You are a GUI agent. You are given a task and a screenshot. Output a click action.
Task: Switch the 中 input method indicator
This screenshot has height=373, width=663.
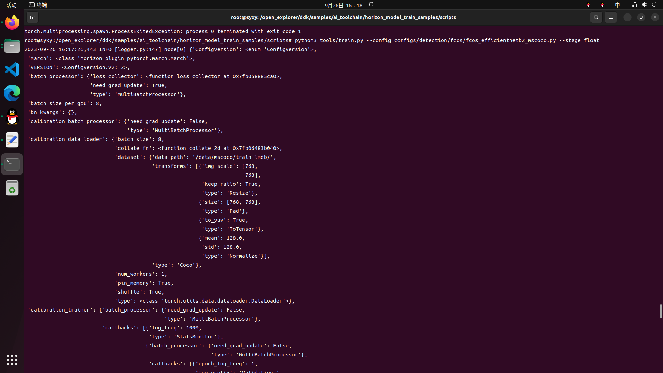[x=617, y=5]
